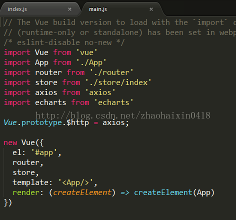
Task: Click the Vue.prototype.$http assignment line
Action: 66,123
